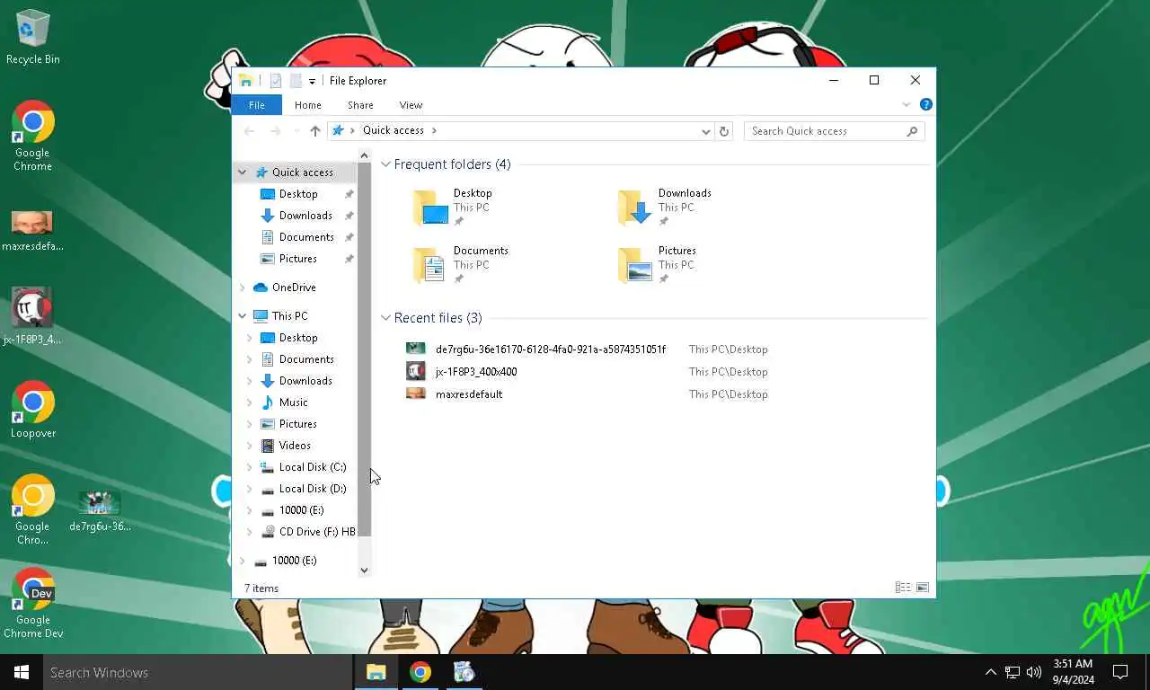Select pinned Desktop under Quick access
This screenshot has height=690, width=1150.
click(x=298, y=194)
